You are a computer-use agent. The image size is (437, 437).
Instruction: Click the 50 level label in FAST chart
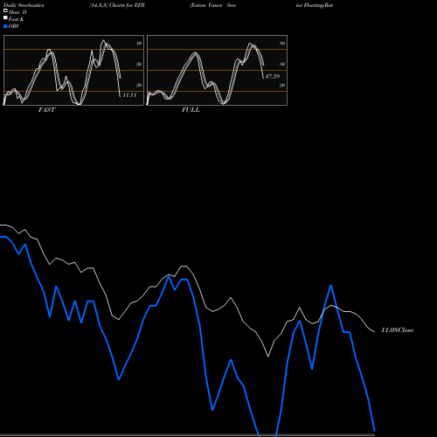139,64
